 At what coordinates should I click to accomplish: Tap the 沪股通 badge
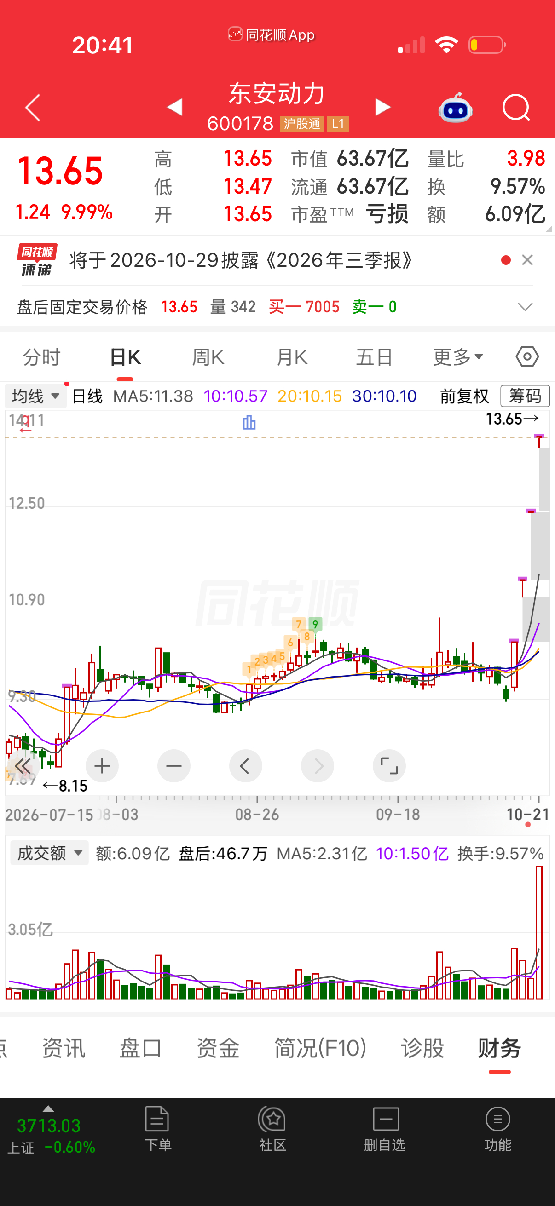click(x=302, y=124)
